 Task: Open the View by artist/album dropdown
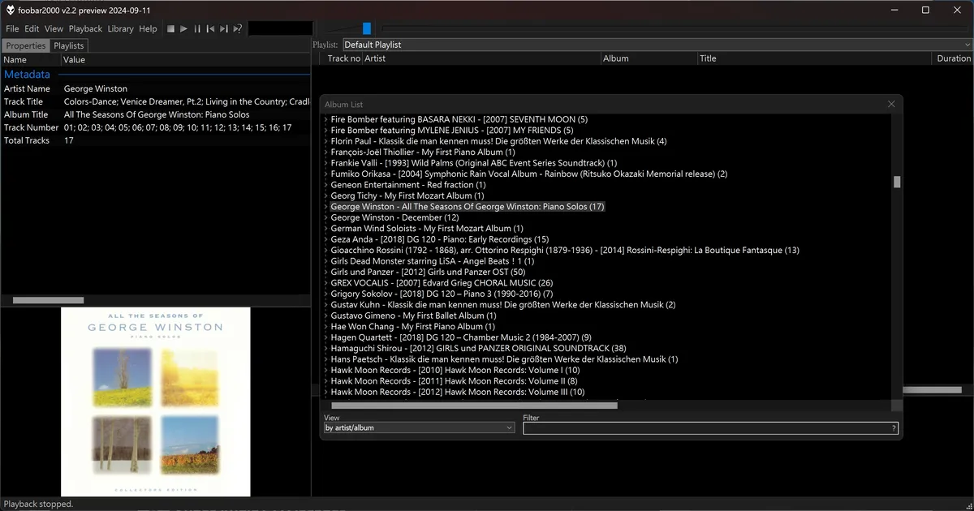click(419, 427)
